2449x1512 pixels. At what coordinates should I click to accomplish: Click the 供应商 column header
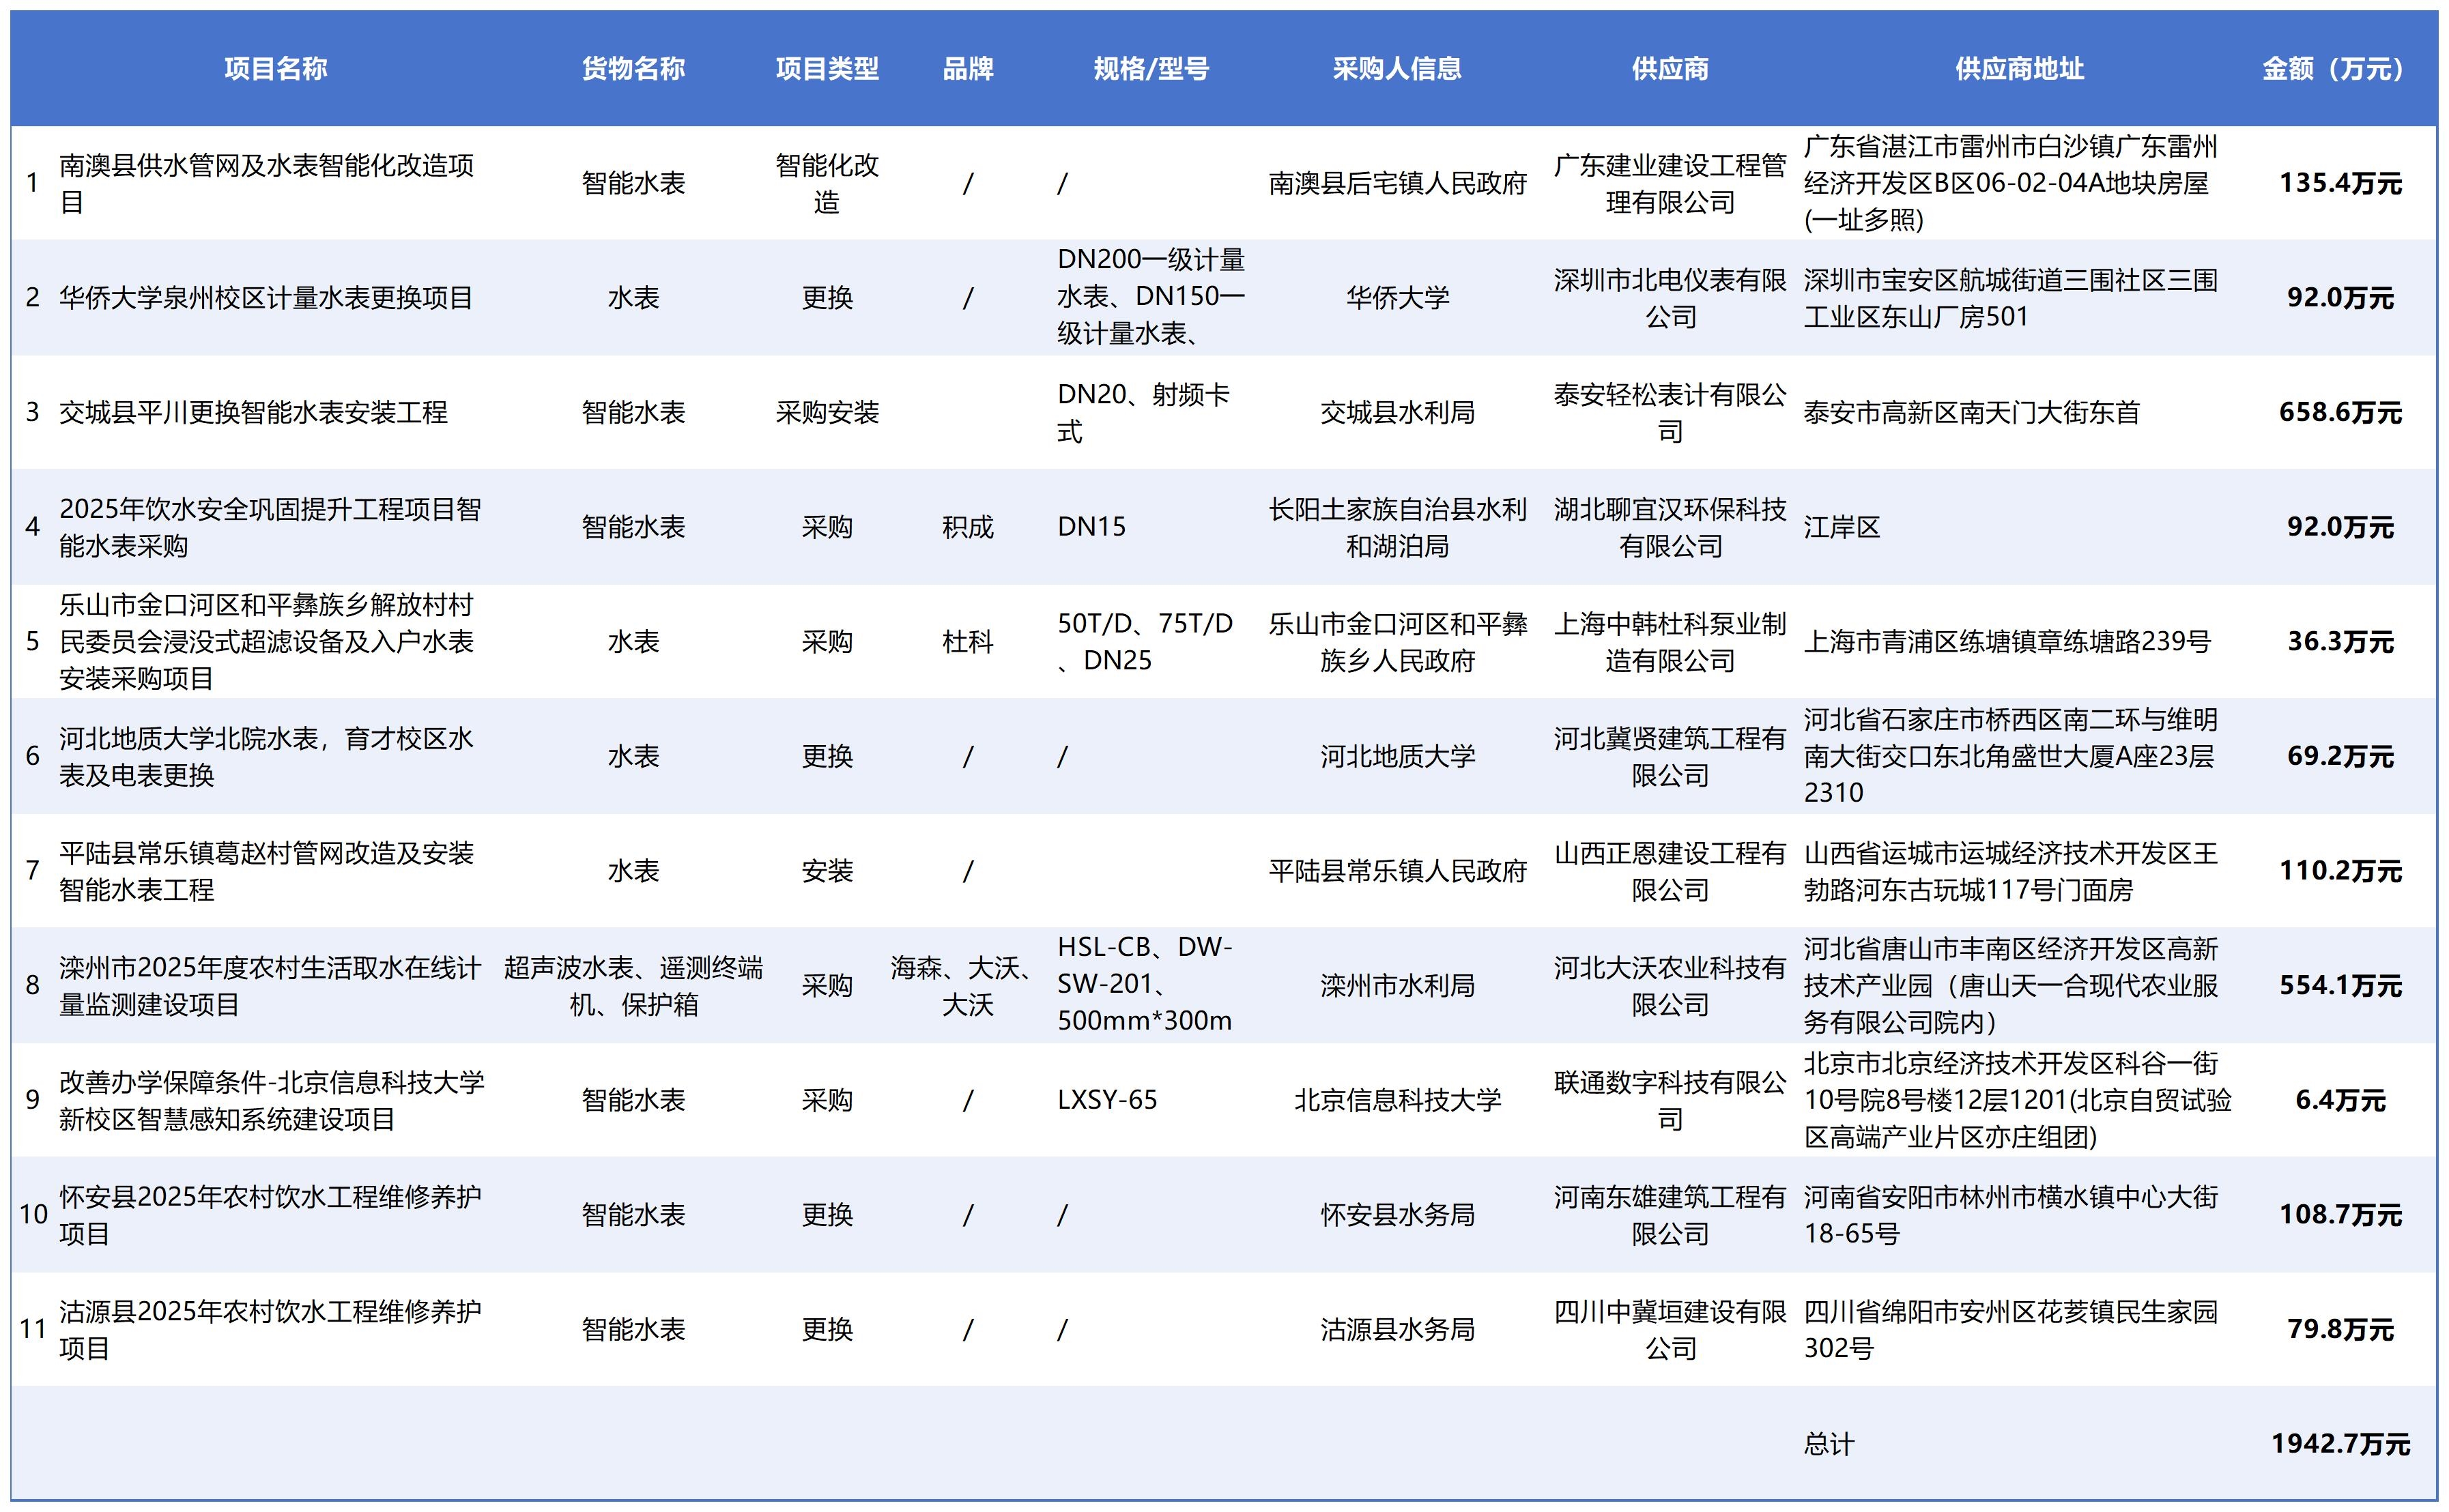pyautogui.click(x=1670, y=69)
